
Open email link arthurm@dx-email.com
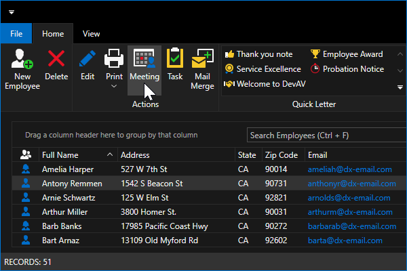point(349,212)
